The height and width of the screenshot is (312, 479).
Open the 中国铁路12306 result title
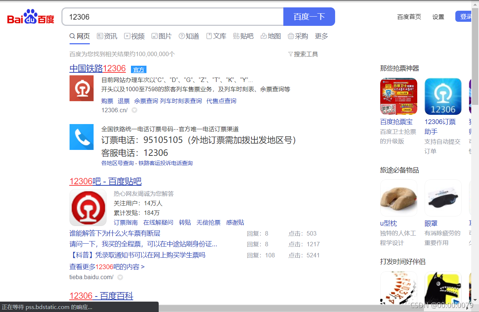98,69
